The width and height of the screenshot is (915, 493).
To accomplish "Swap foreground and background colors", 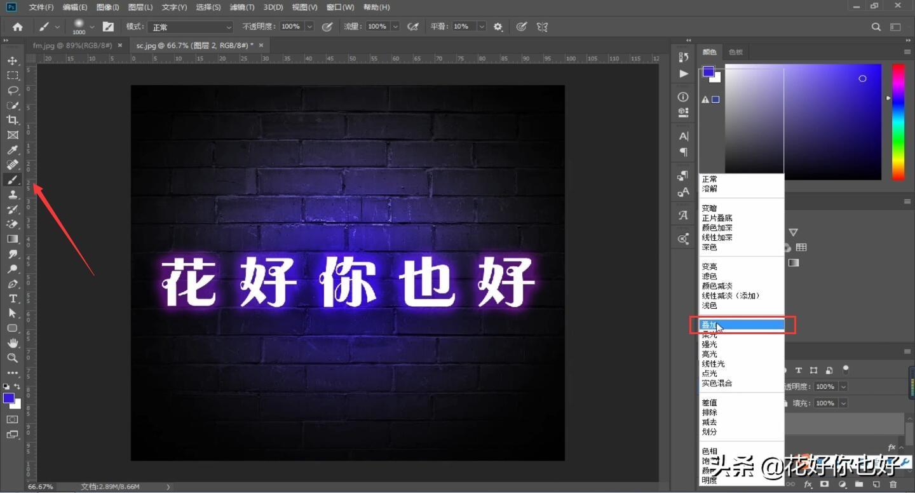I will coord(18,386).
